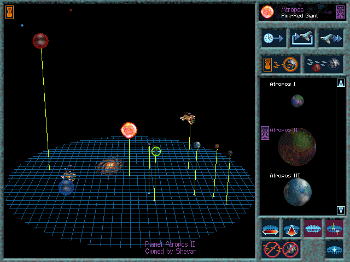The height and width of the screenshot is (262, 350).
Task: Show all fleets and planets icon
Action: (323, 64)
